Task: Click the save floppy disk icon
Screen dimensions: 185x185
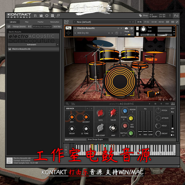Action: coord(41,16)
